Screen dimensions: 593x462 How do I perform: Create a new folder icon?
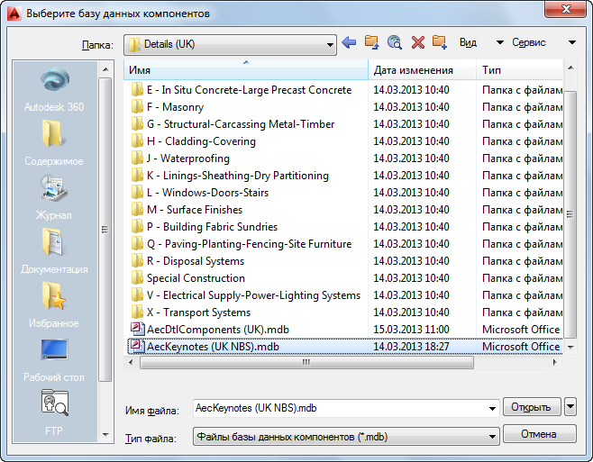coord(440,42)
